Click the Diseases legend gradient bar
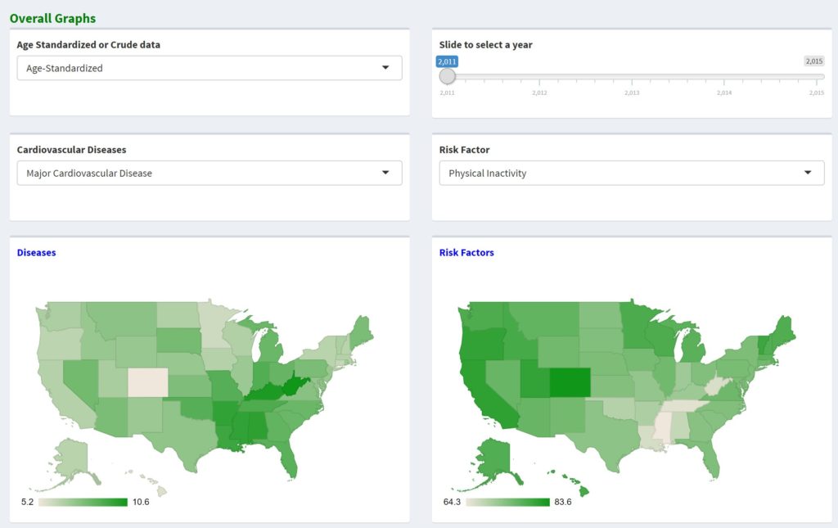 click(83, 502)
